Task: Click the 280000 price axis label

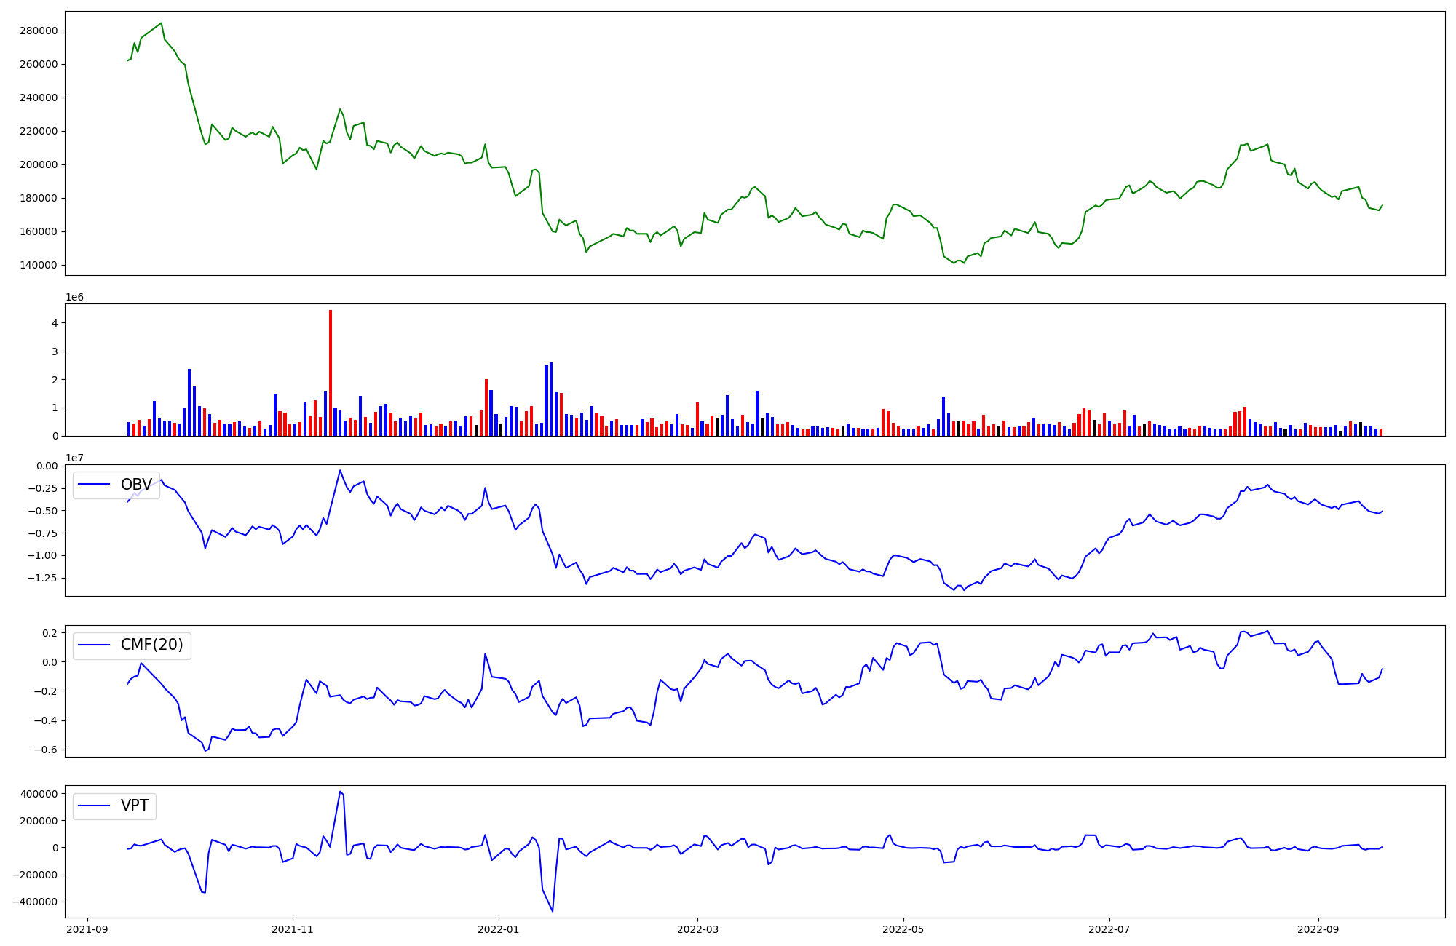Action: coord(39,31)
